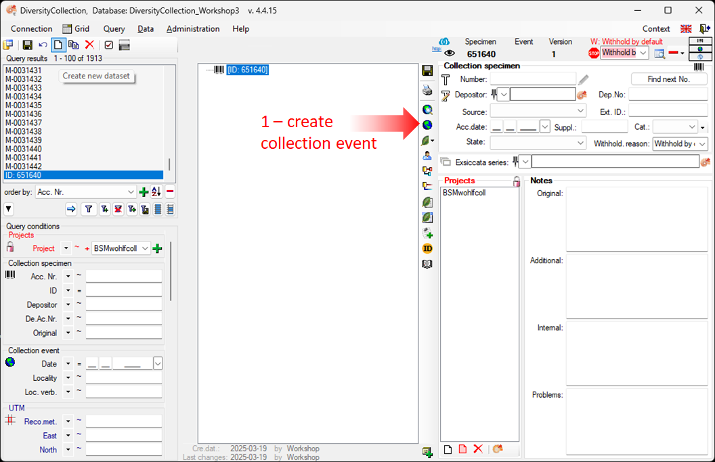
Task: Open Depositor agent lookup shell icon
Action: (582, 95)
